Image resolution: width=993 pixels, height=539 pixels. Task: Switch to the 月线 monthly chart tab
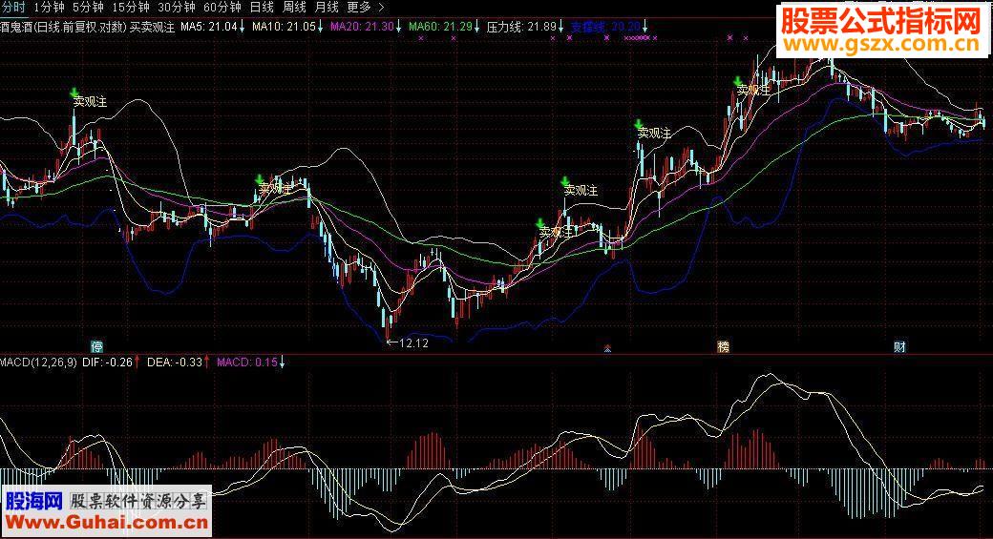(x=327, y=7)
